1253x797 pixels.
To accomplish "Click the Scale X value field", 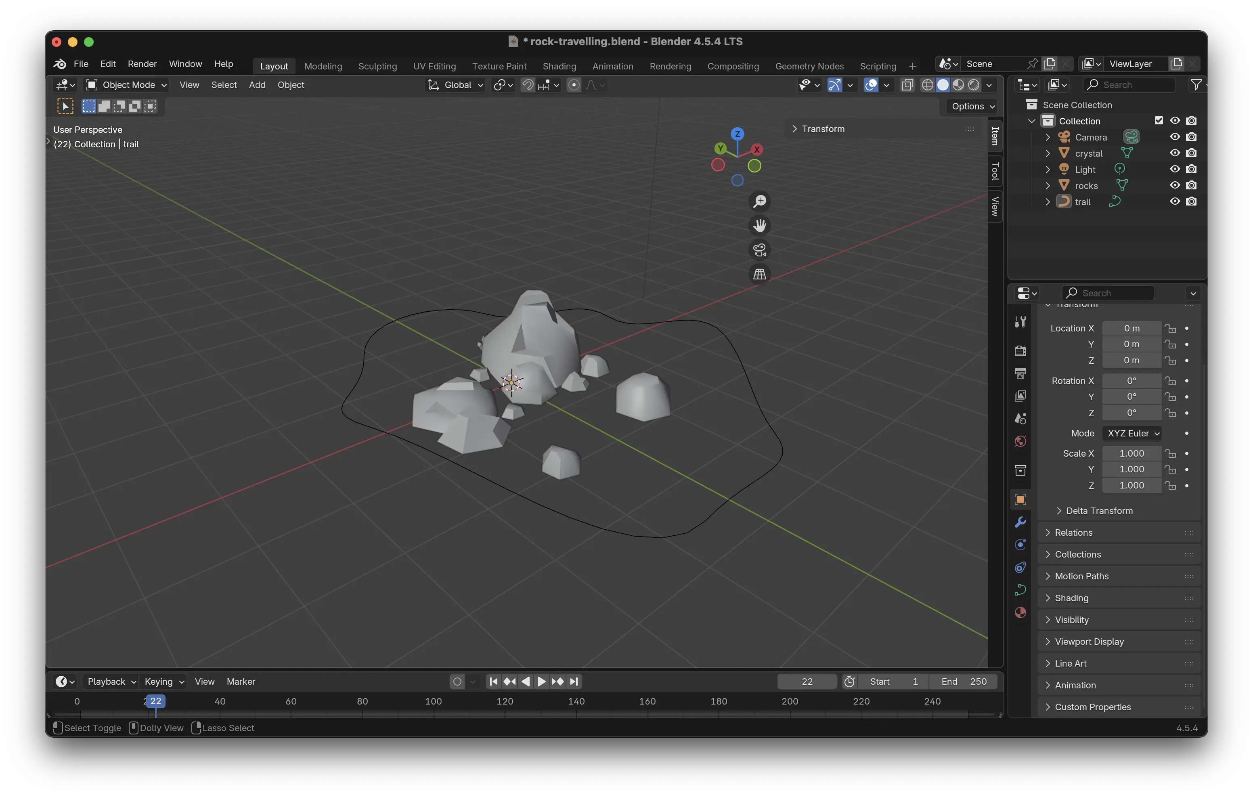I will click(1131, 453).
